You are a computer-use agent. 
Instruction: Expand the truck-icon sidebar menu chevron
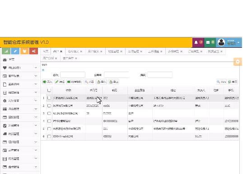click(36, 133)
